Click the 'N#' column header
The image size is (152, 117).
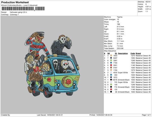[108, 53]
